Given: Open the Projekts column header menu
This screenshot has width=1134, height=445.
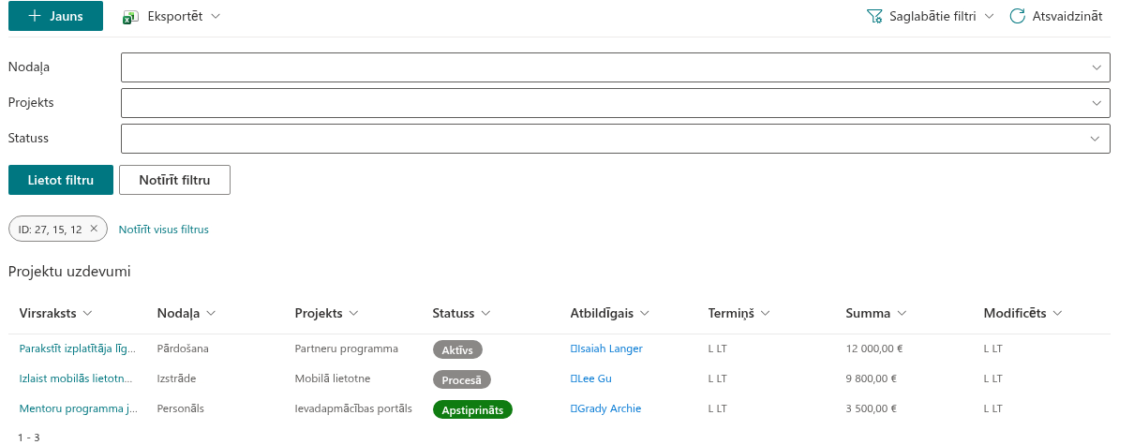Looking at the screenshot, I should point(327,313).
